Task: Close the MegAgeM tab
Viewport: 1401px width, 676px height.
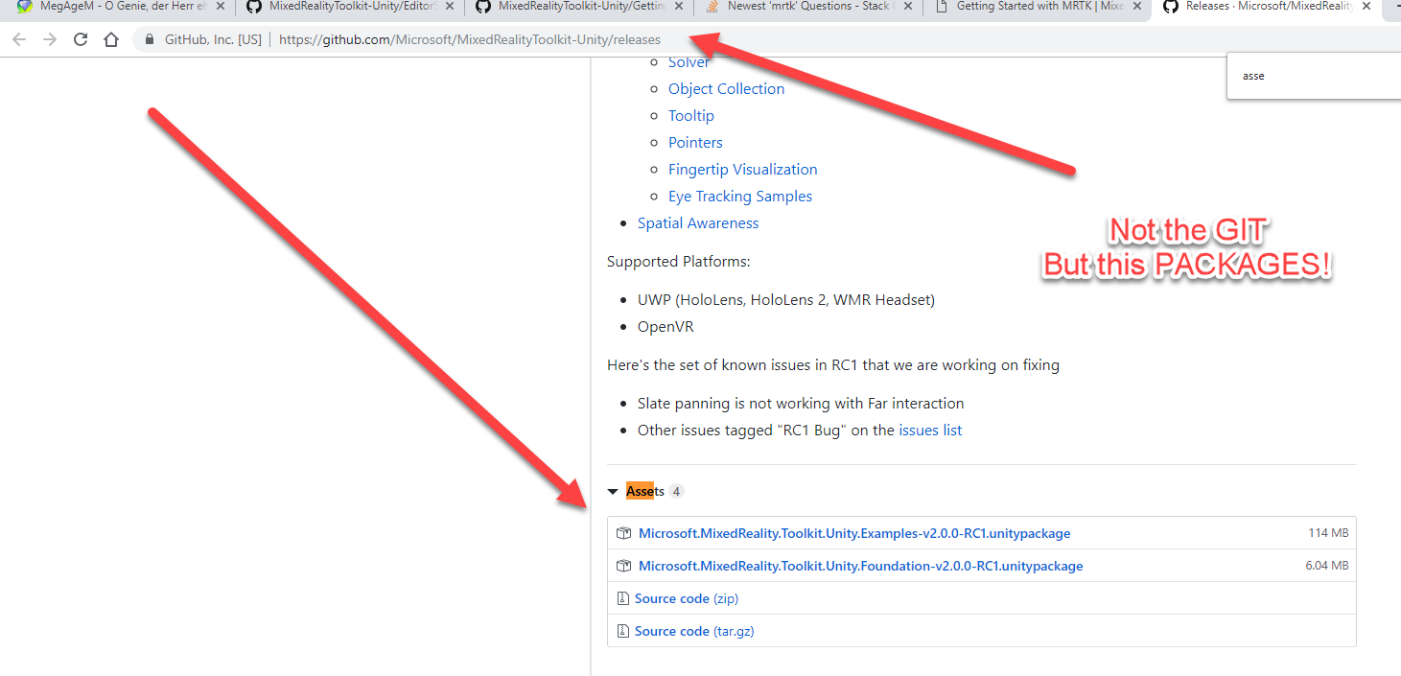Action: [220, 6]
